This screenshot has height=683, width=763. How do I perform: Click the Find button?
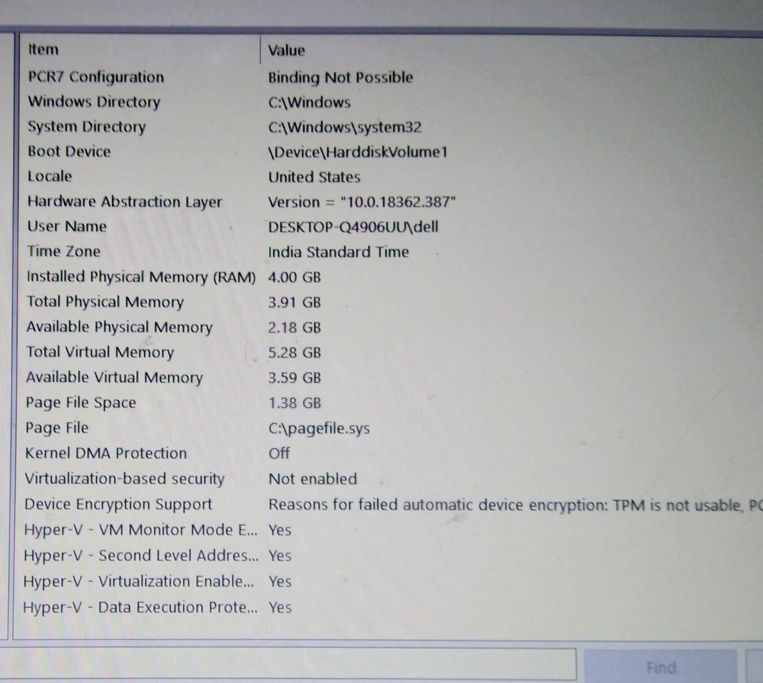point(661,668)
